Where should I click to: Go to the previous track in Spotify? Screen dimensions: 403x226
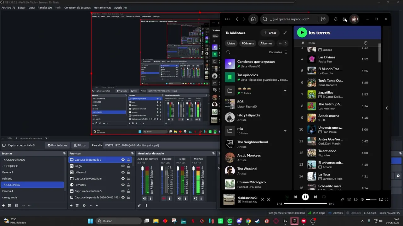[x=295, y=197]
